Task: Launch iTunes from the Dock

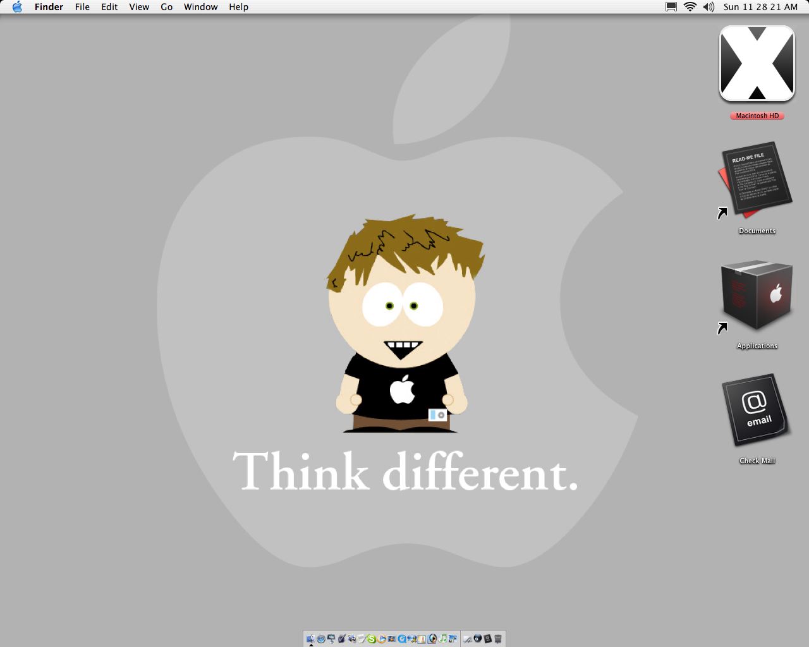Action: 443,639
